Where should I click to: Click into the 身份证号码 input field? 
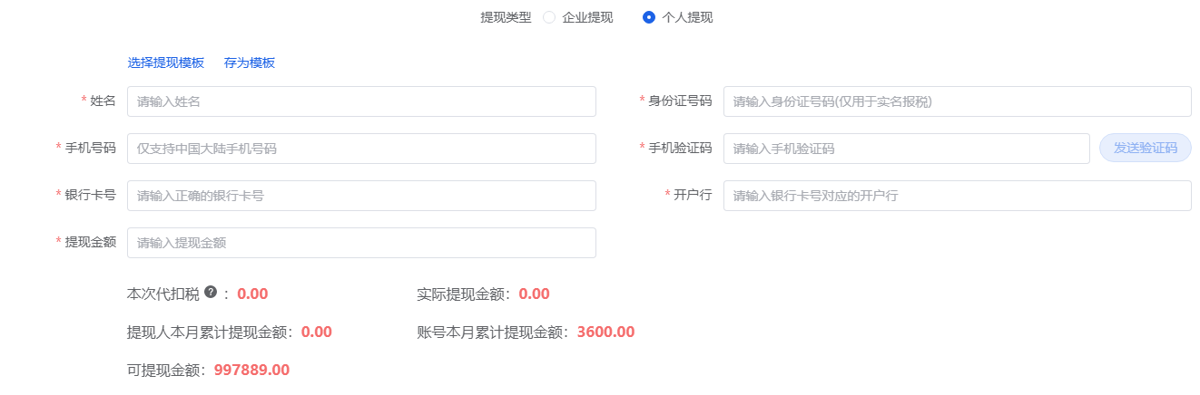click(x=957, y=101)
